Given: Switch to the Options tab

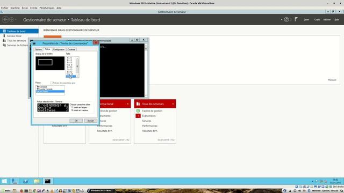Looking at the screenshot, I should (x=38, y=49).
